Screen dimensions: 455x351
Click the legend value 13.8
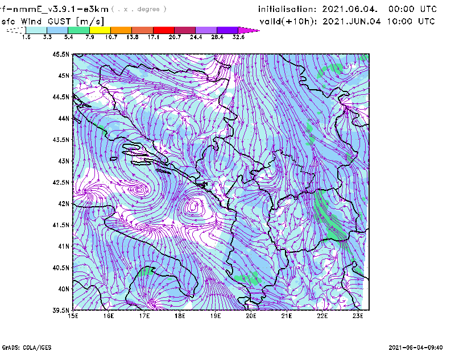click(133, 37)
